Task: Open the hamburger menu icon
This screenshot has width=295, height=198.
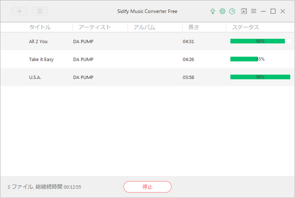Action: [x=254, y=11]
